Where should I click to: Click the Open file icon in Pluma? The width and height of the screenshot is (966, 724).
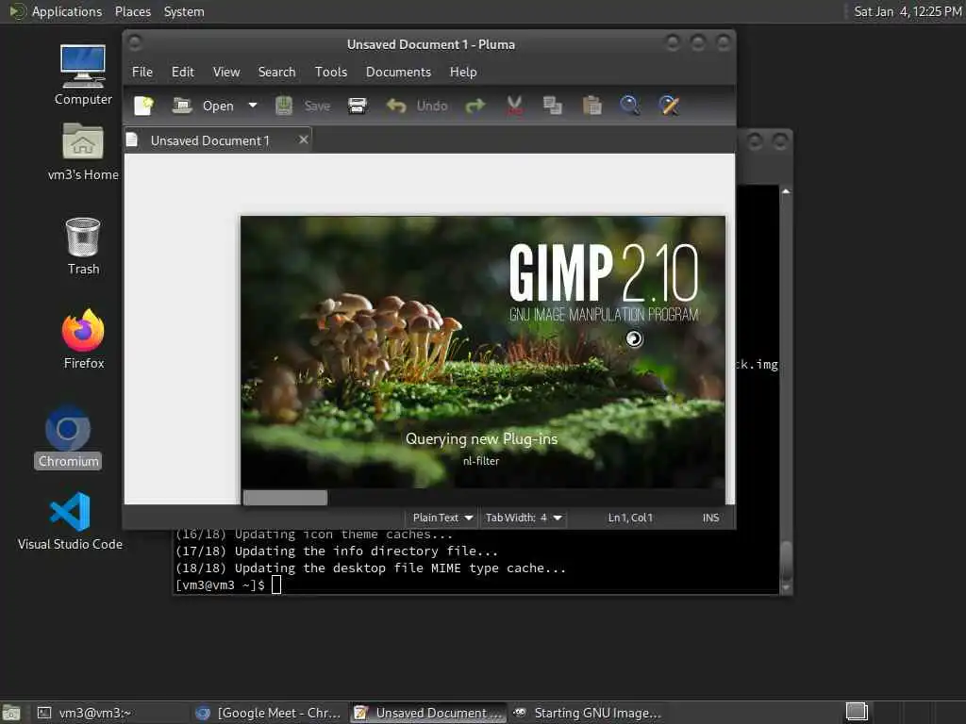click(182, 106)
